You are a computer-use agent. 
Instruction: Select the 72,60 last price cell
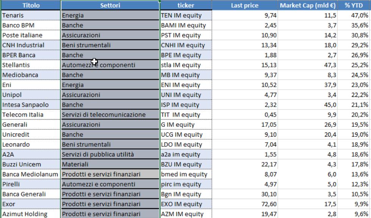[245, 204]
